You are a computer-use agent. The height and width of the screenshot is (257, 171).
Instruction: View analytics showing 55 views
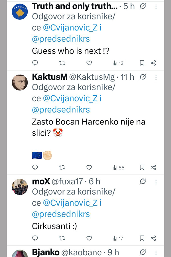(x=118, y=168)
